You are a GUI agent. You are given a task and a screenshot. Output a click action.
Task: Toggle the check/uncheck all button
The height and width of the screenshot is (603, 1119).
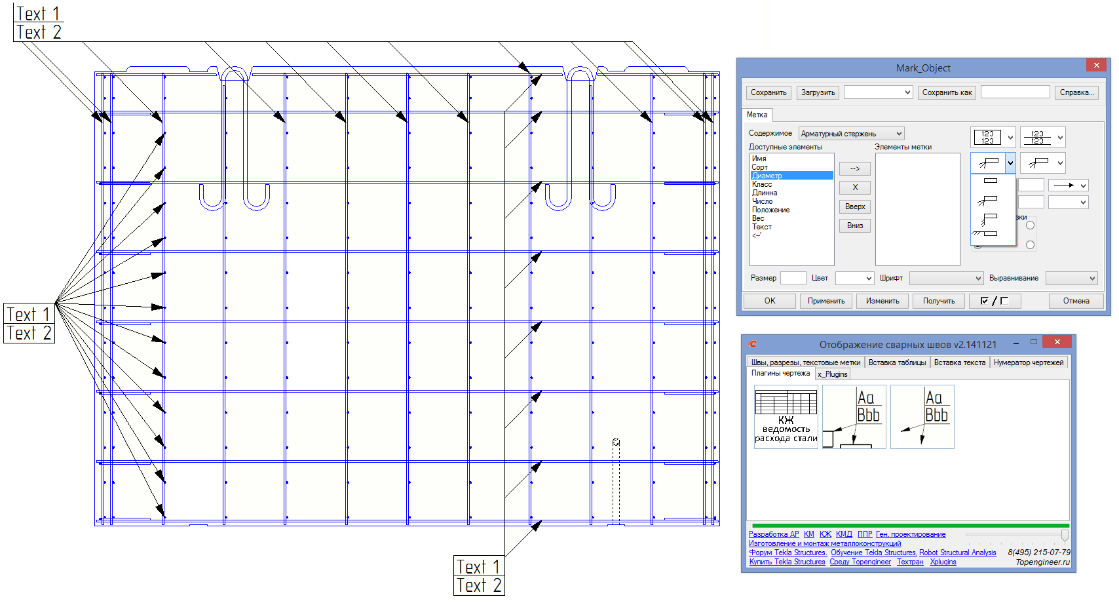click(995, 301)
